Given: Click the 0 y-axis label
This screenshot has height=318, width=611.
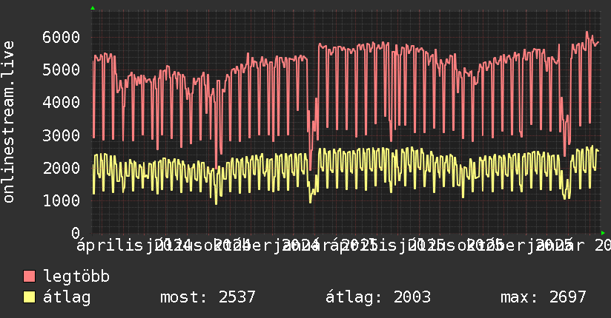Looking at the screenshot, I should (x=76, y=233).
